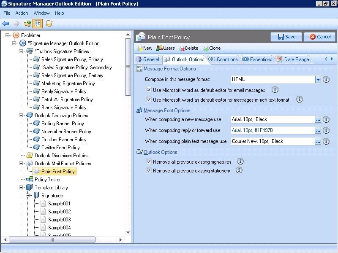Show info about removing existing stationery
Image resolution: width=338 pixels, height=253 pixels.
(239, 170)
